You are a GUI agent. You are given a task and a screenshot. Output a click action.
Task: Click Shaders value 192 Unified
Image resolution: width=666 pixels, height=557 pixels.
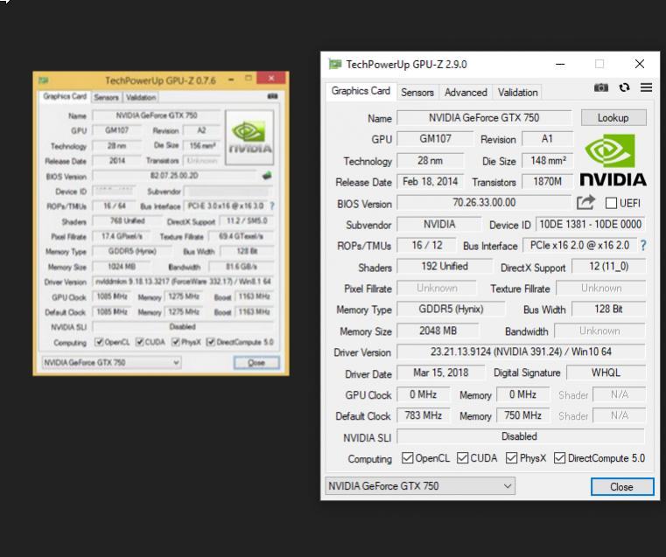tap(445, 267)
